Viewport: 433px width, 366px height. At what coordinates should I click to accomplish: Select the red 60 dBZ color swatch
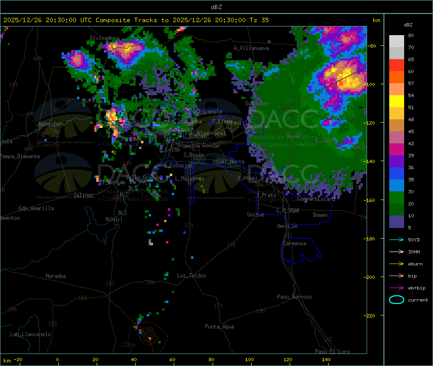pyautogui.click(x=396, y=65)
